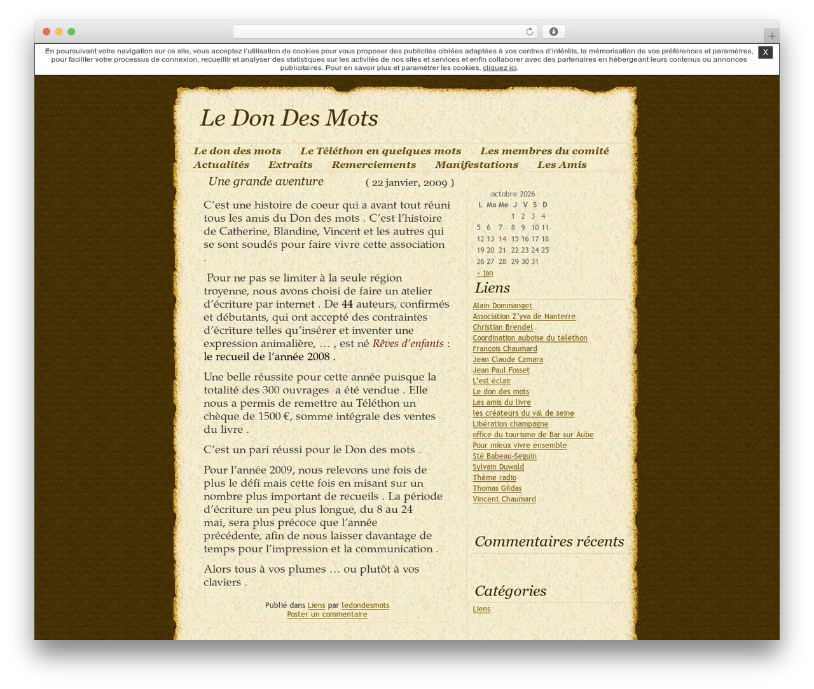Open 'Coordination auboise du téléthon' link

coord(530,338)
